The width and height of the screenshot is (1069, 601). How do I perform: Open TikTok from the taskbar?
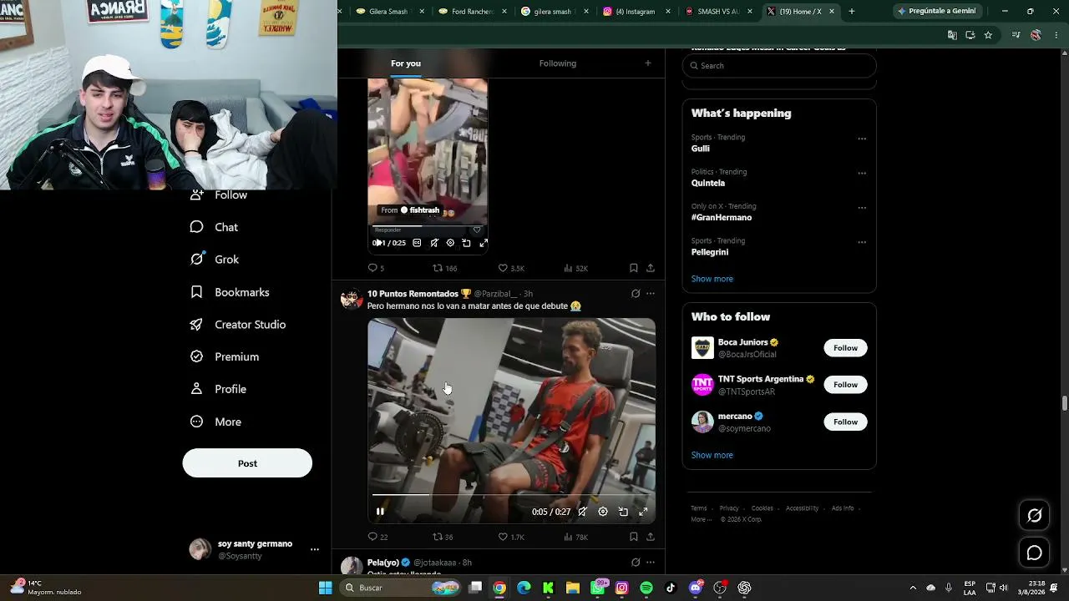pos(671,588)
